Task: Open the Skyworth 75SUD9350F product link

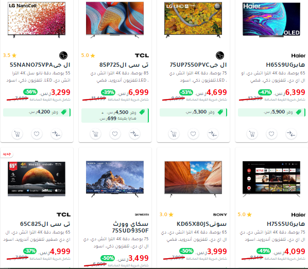Action: pos(130,227)
